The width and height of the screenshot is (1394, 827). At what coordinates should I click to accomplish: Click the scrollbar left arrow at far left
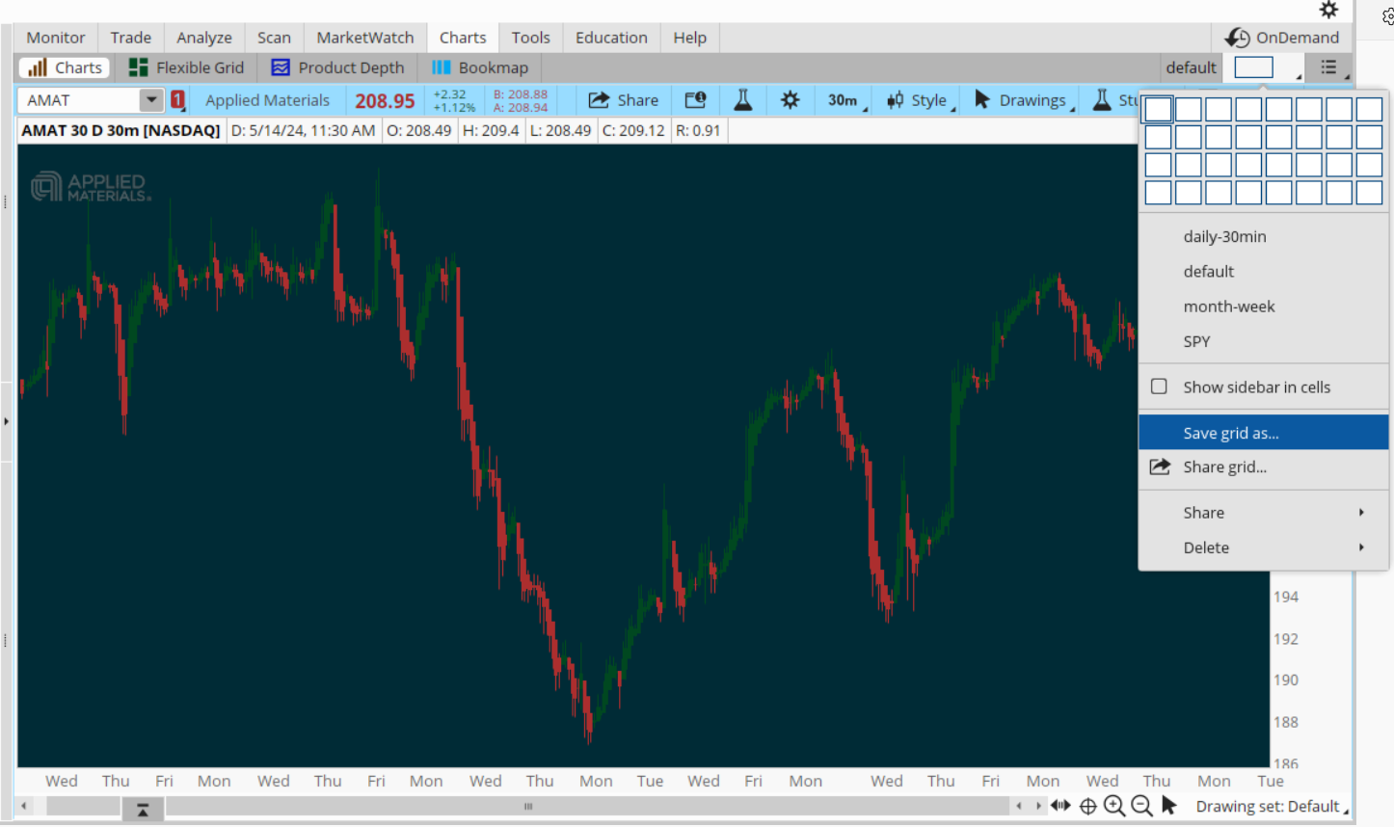coord(24,806)
